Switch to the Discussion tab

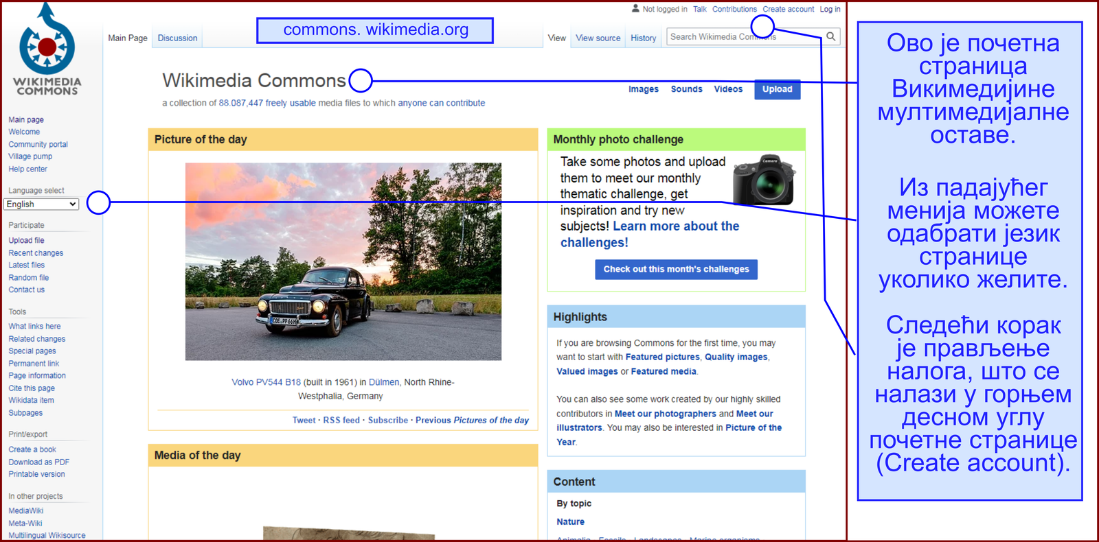177,38
